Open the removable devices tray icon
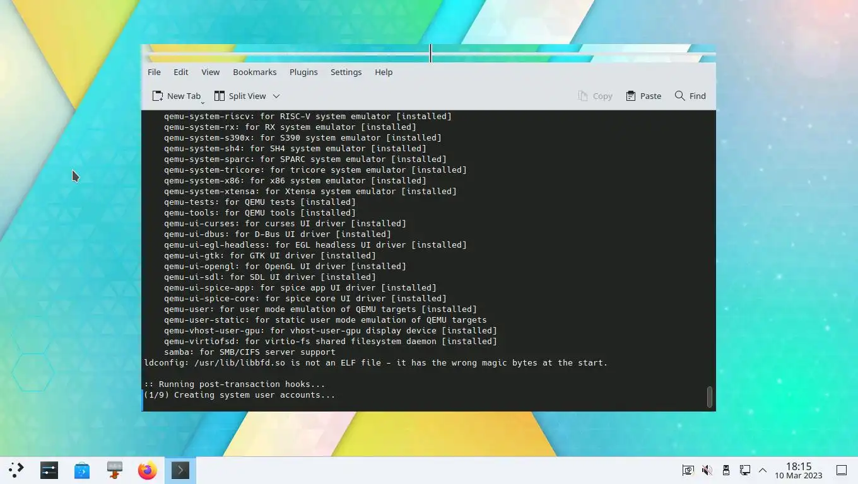Viewport: 858px width, 484px height. 726,470
